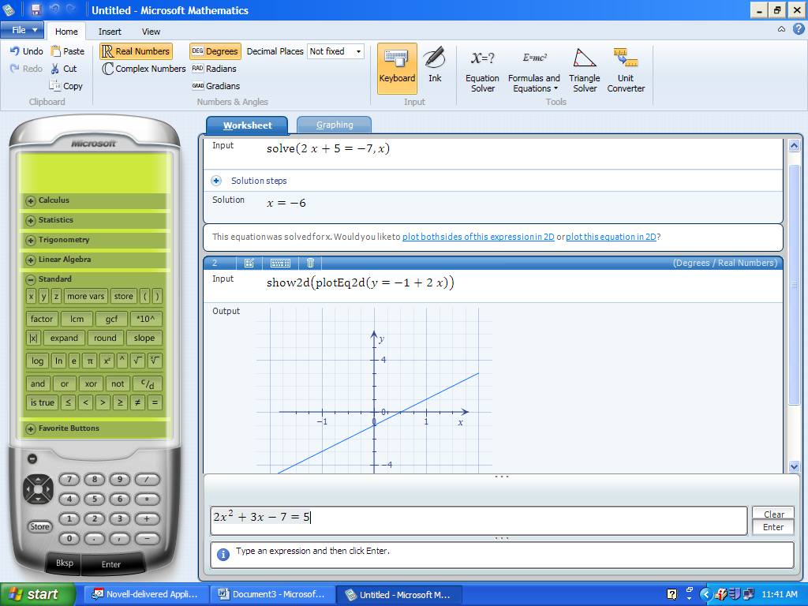Viewport: 808px width, 606px height.
Task: Click the Windows start button
Action: (x=37, y=594)
